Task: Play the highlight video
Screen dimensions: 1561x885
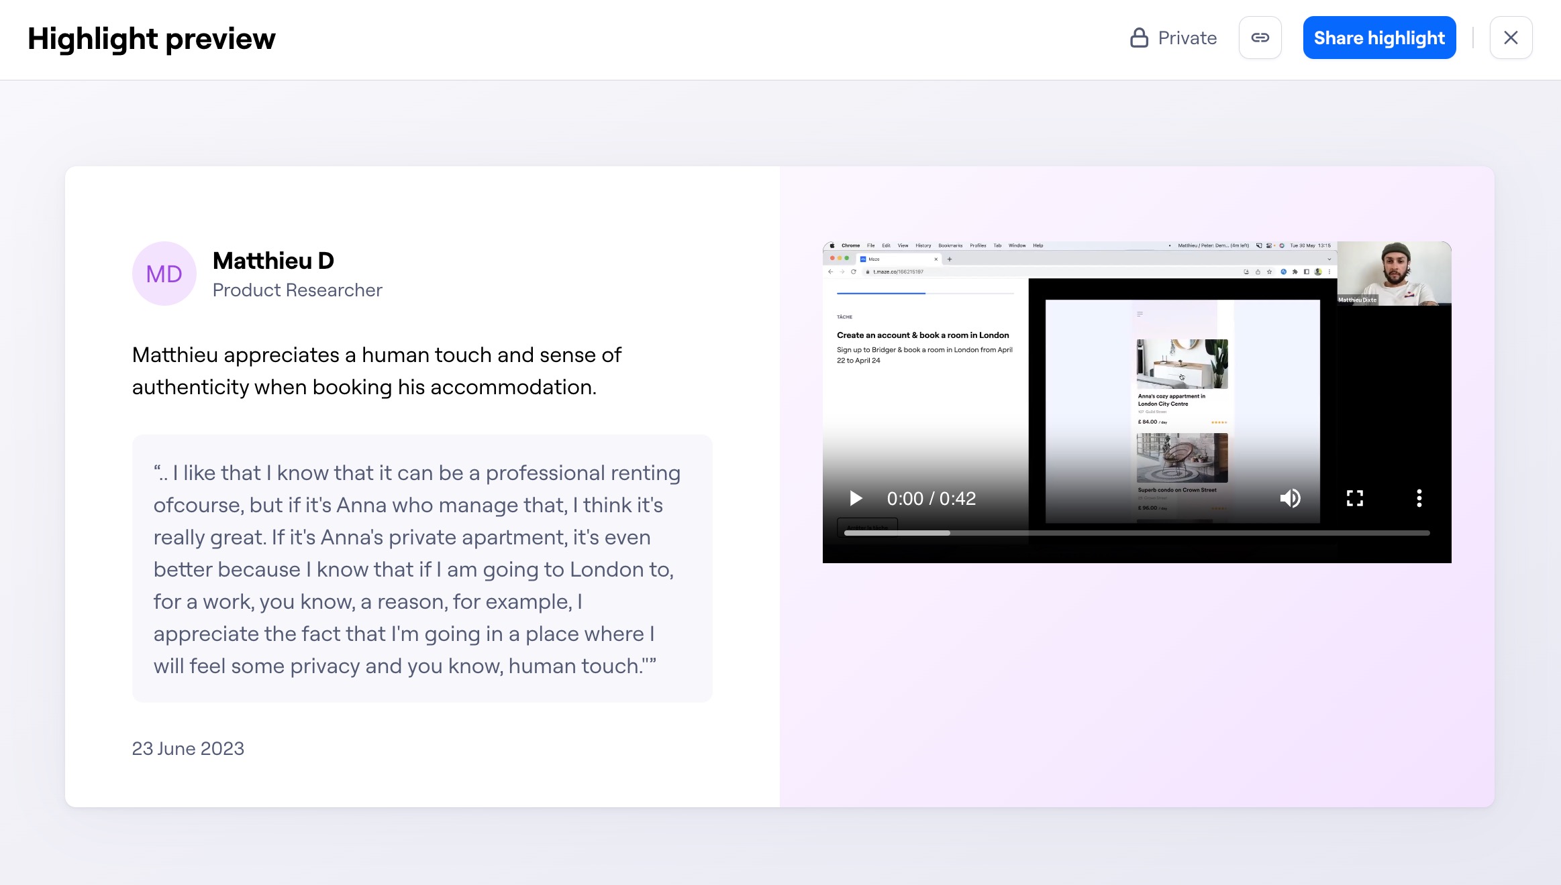Action: click(x=856, y=498)
